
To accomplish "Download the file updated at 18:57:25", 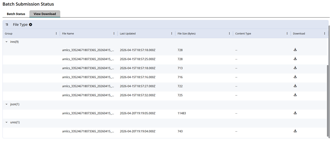I will (295, 59).
